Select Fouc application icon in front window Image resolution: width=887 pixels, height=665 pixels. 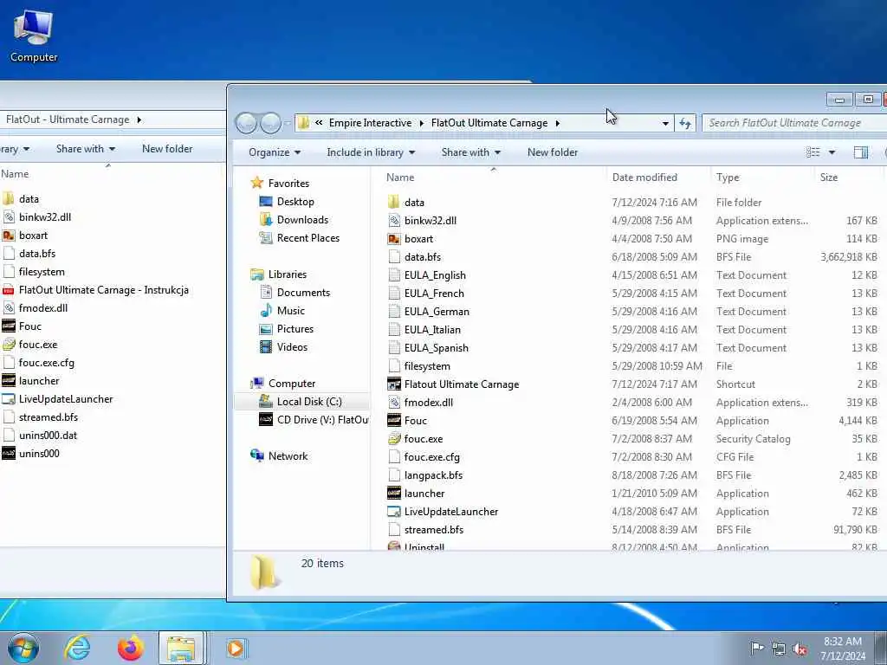[x=394, y=420]
